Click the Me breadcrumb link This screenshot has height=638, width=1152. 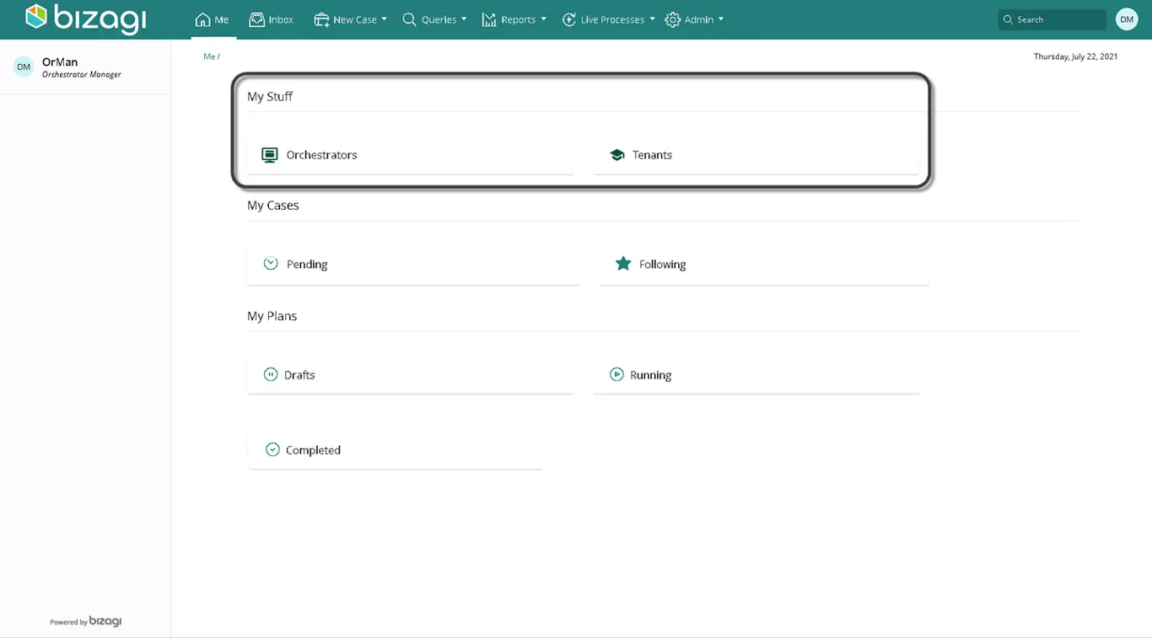point(209,56)
